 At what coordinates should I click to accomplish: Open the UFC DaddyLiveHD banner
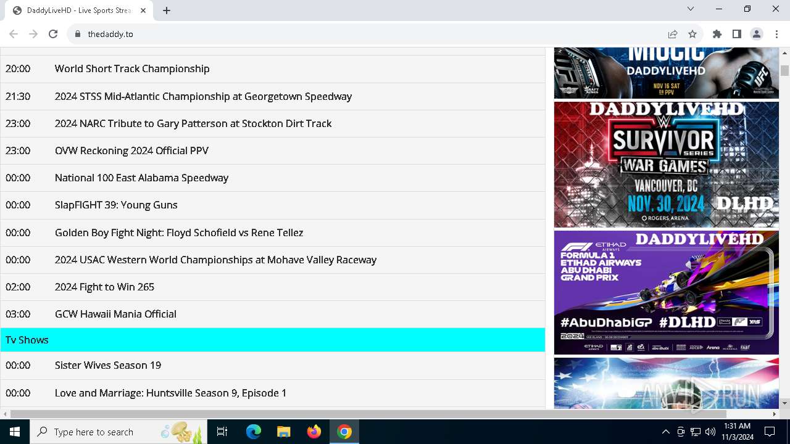tap(667, 73)
